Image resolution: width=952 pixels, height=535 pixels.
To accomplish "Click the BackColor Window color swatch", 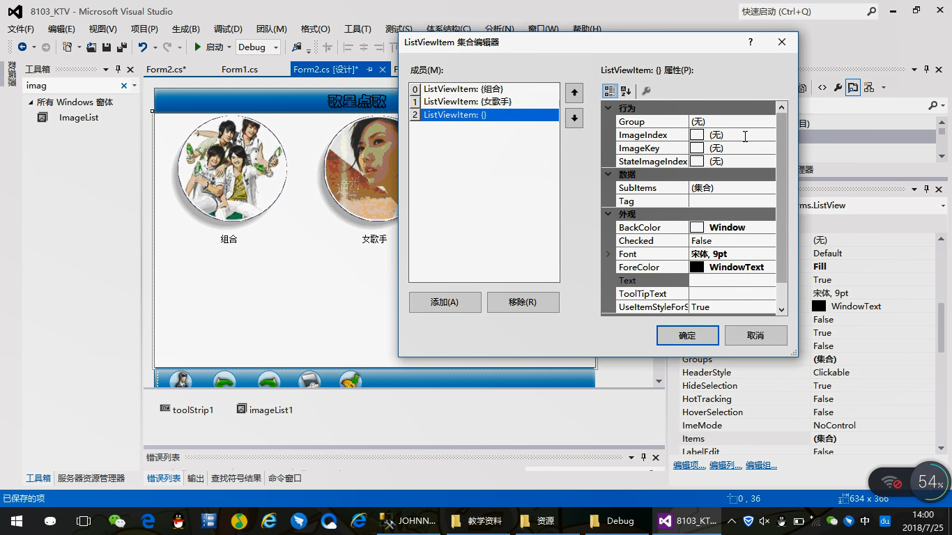I will click(697, 227).
